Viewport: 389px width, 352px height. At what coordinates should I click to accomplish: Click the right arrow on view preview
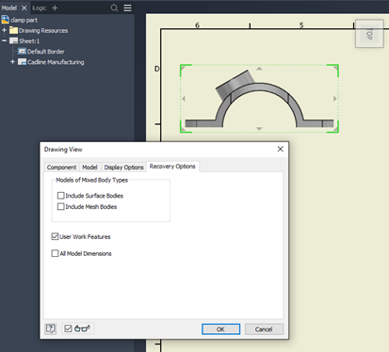pos(335,99)
